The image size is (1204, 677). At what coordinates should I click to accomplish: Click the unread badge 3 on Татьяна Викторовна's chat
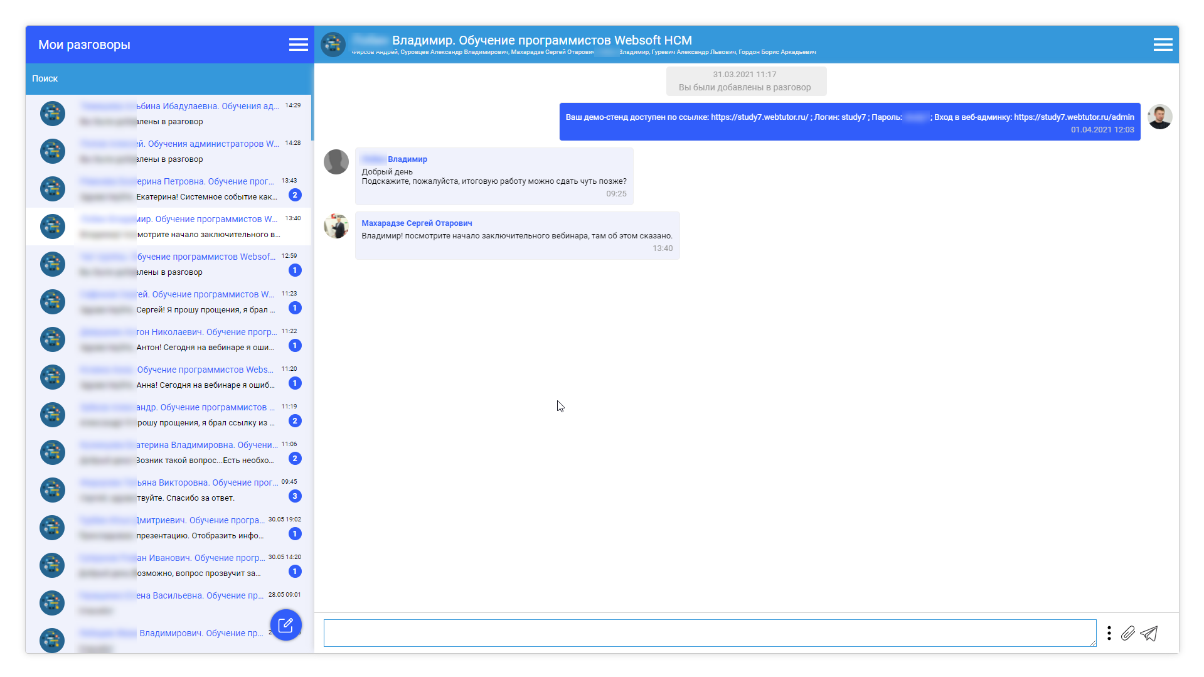coord(294,496)
